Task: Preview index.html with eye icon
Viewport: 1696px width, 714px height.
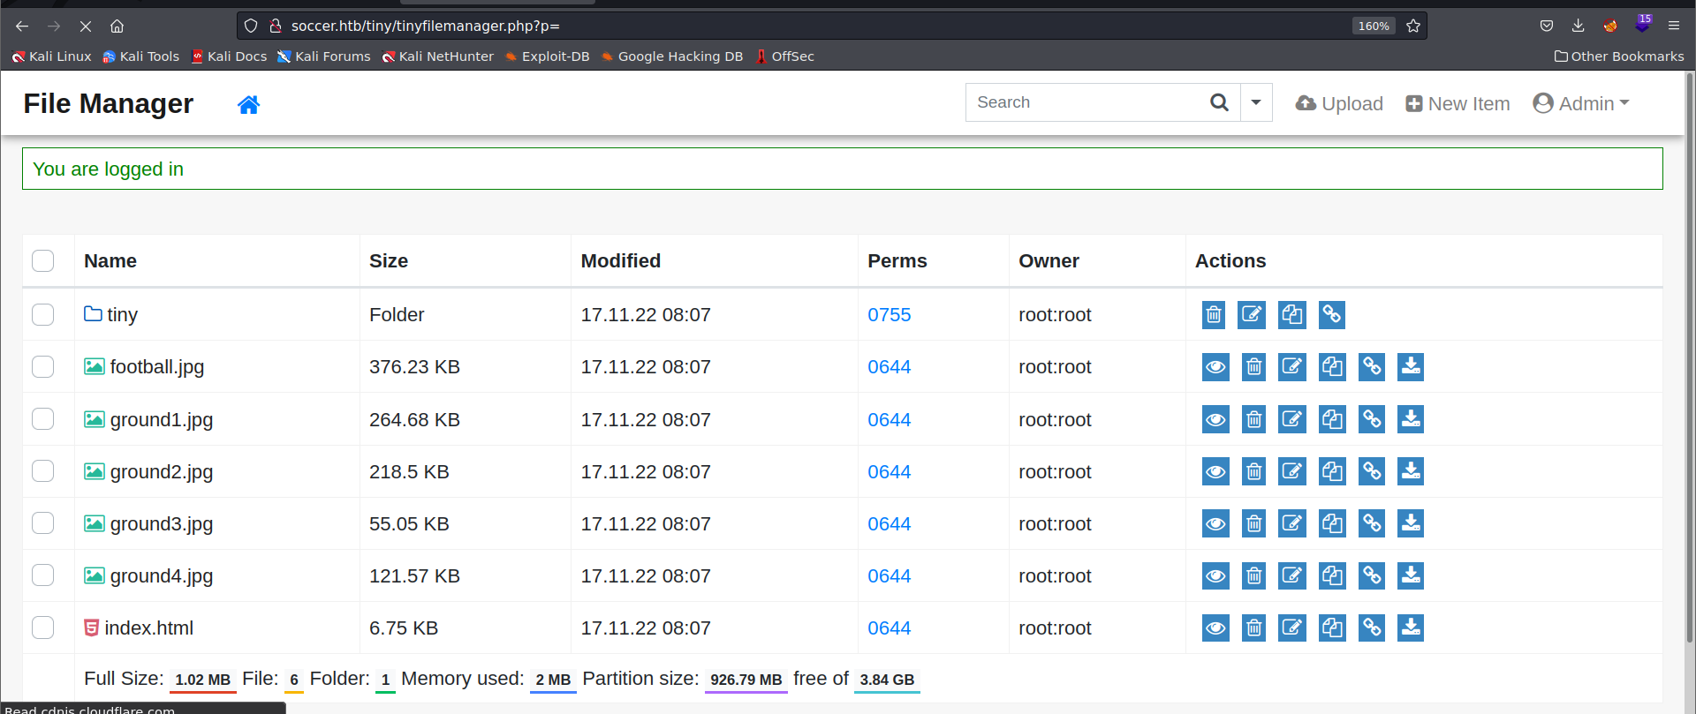Action: (1215, 628)
